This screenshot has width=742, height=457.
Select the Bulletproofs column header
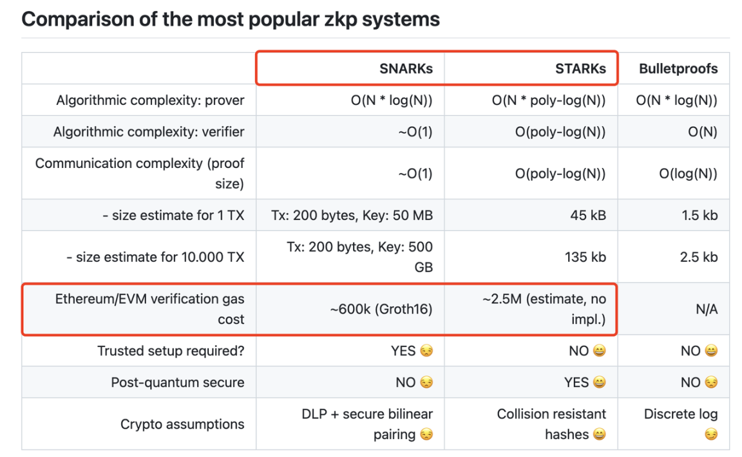(678, 69)
